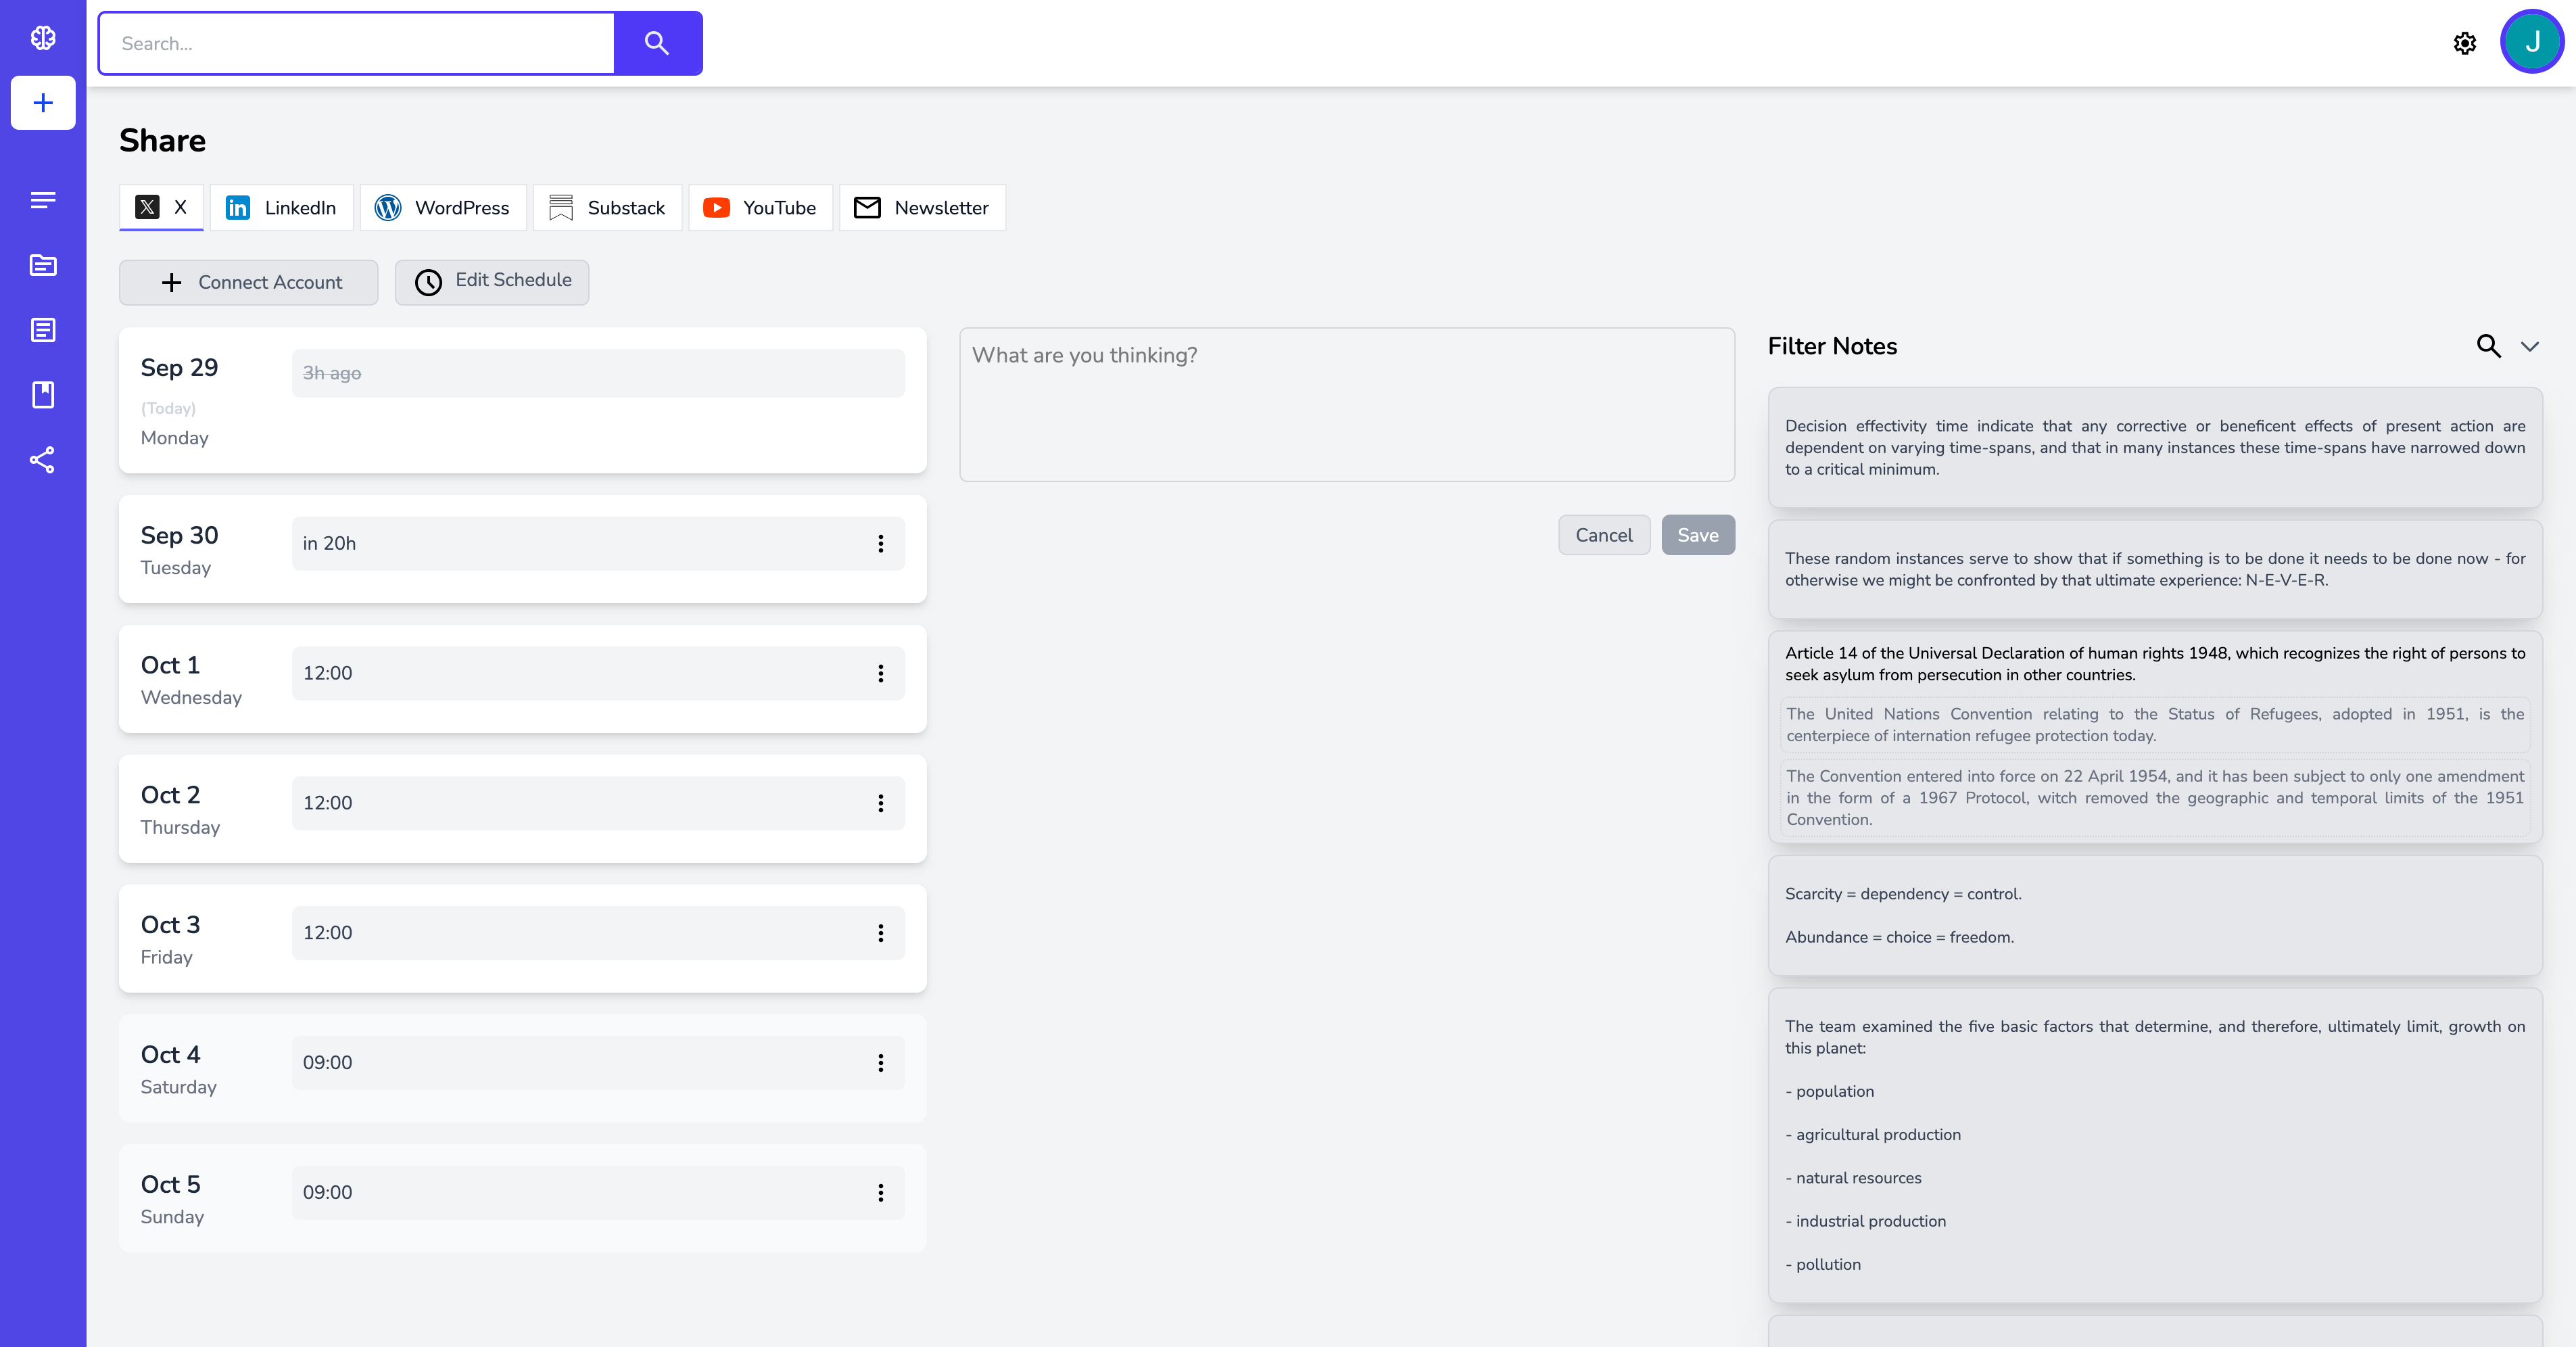This screenshot has height=1347, width=2576.
Task: Click Connect Account button
Action: [x=249, y=283]
